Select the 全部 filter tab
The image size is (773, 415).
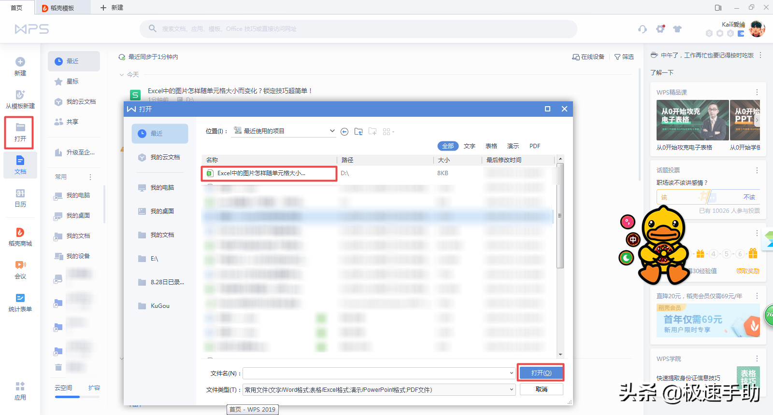pyautogui.click(x=448, y=146)
